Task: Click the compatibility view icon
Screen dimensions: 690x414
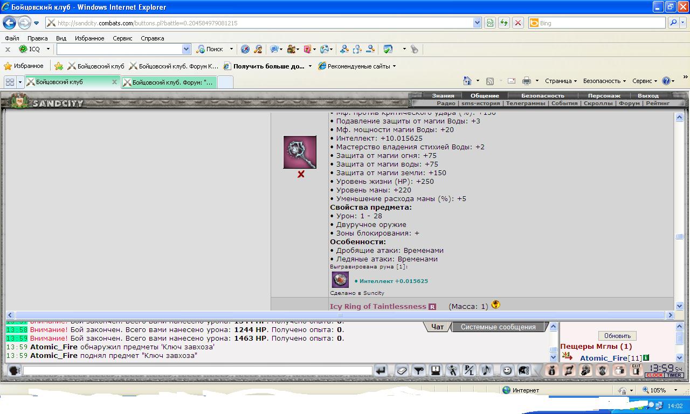Action: click(x=490, y=23)
